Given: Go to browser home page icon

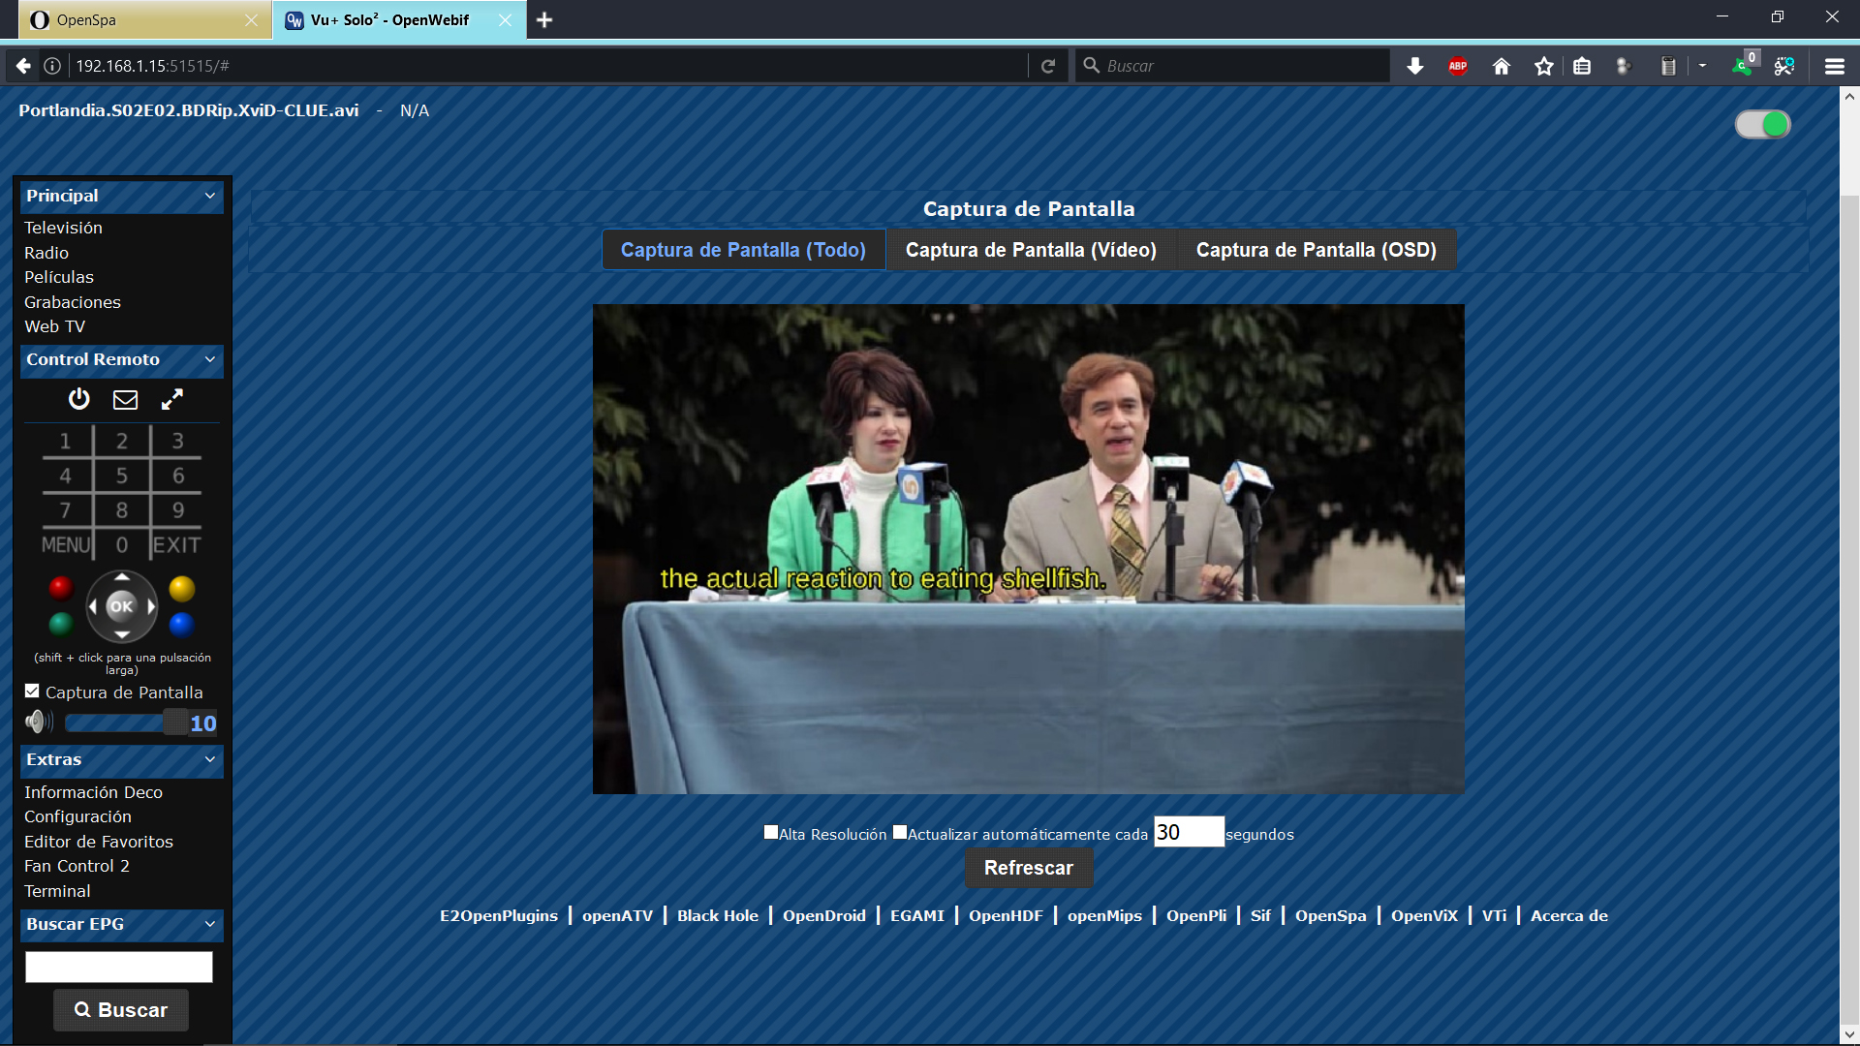Looking at the screenshot, I should click(1502, 66).
